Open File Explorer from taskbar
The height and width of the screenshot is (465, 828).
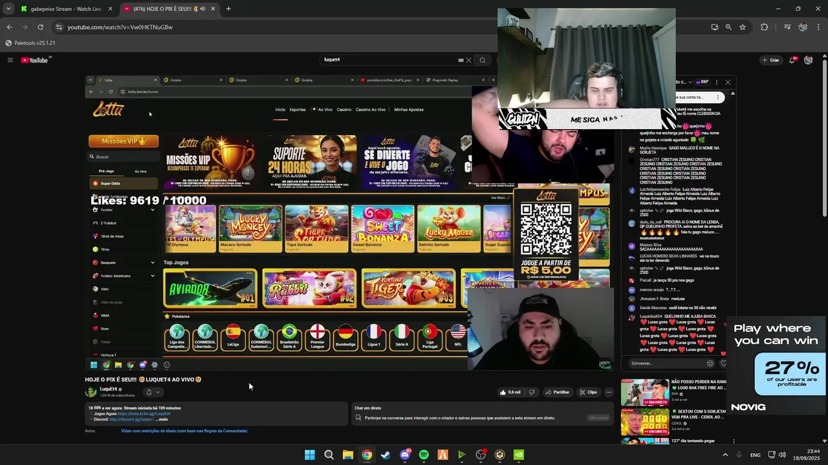tap(348, 455)
